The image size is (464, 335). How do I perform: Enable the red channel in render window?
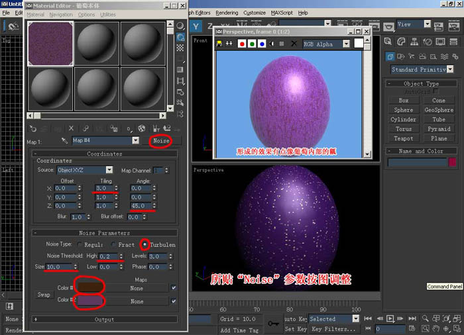pyautogui.click(x=242, y=44)
